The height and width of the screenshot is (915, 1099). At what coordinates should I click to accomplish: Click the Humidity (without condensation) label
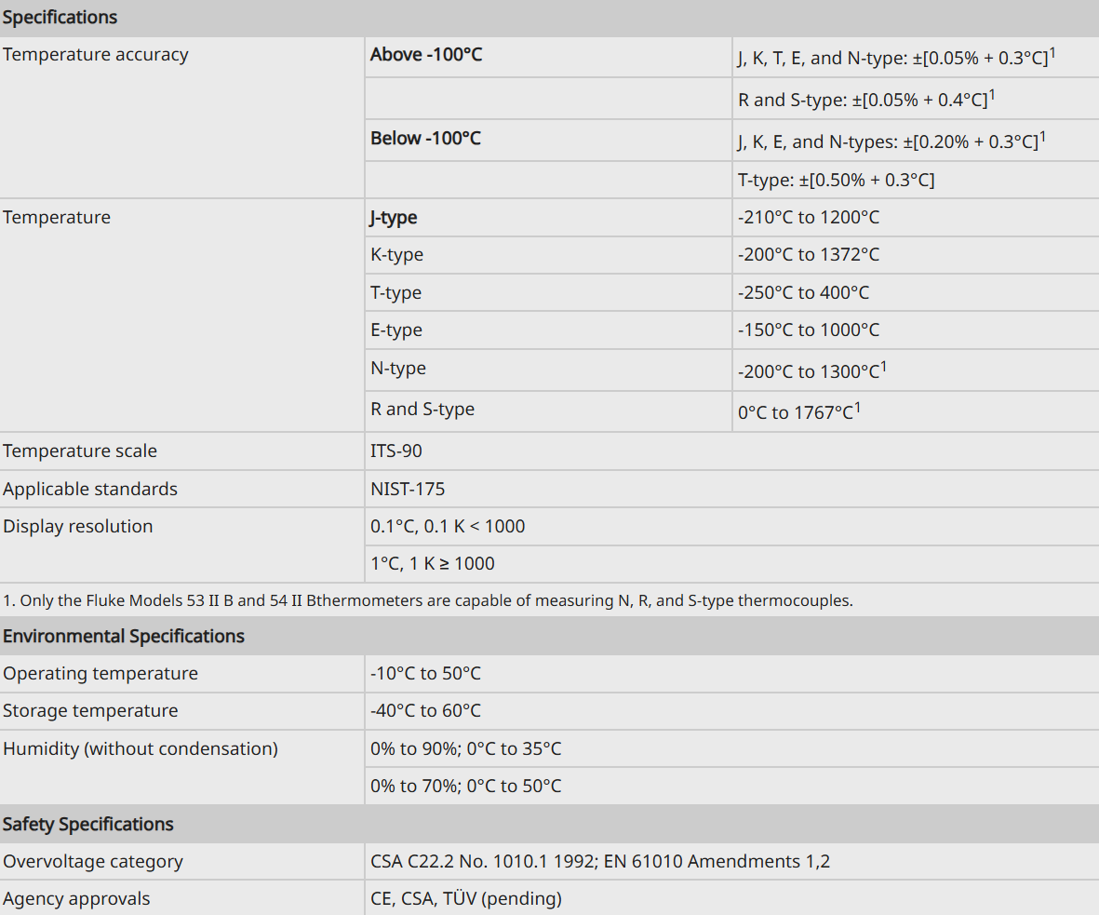141,748
